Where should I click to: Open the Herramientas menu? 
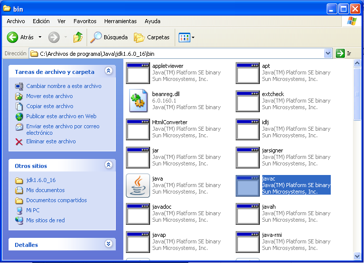pyautogui.click(x=120, y=21)
